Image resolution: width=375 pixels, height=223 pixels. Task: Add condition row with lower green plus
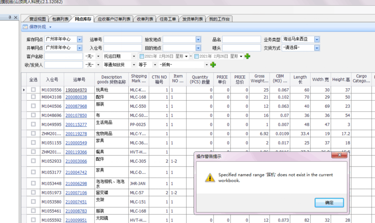click(x=213, y=65)
